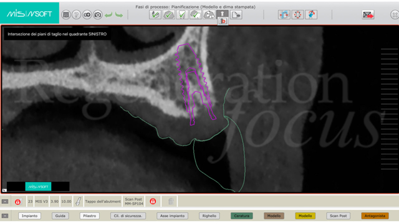The image size is (399, 224).
Task: Click the yellow Modello swatch button
Action: (305, 216)
